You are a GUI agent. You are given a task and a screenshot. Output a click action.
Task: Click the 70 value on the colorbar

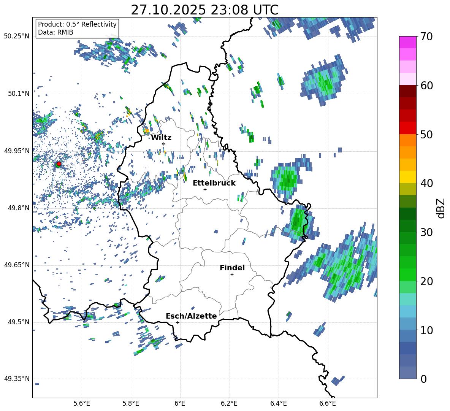pos(426,37)
